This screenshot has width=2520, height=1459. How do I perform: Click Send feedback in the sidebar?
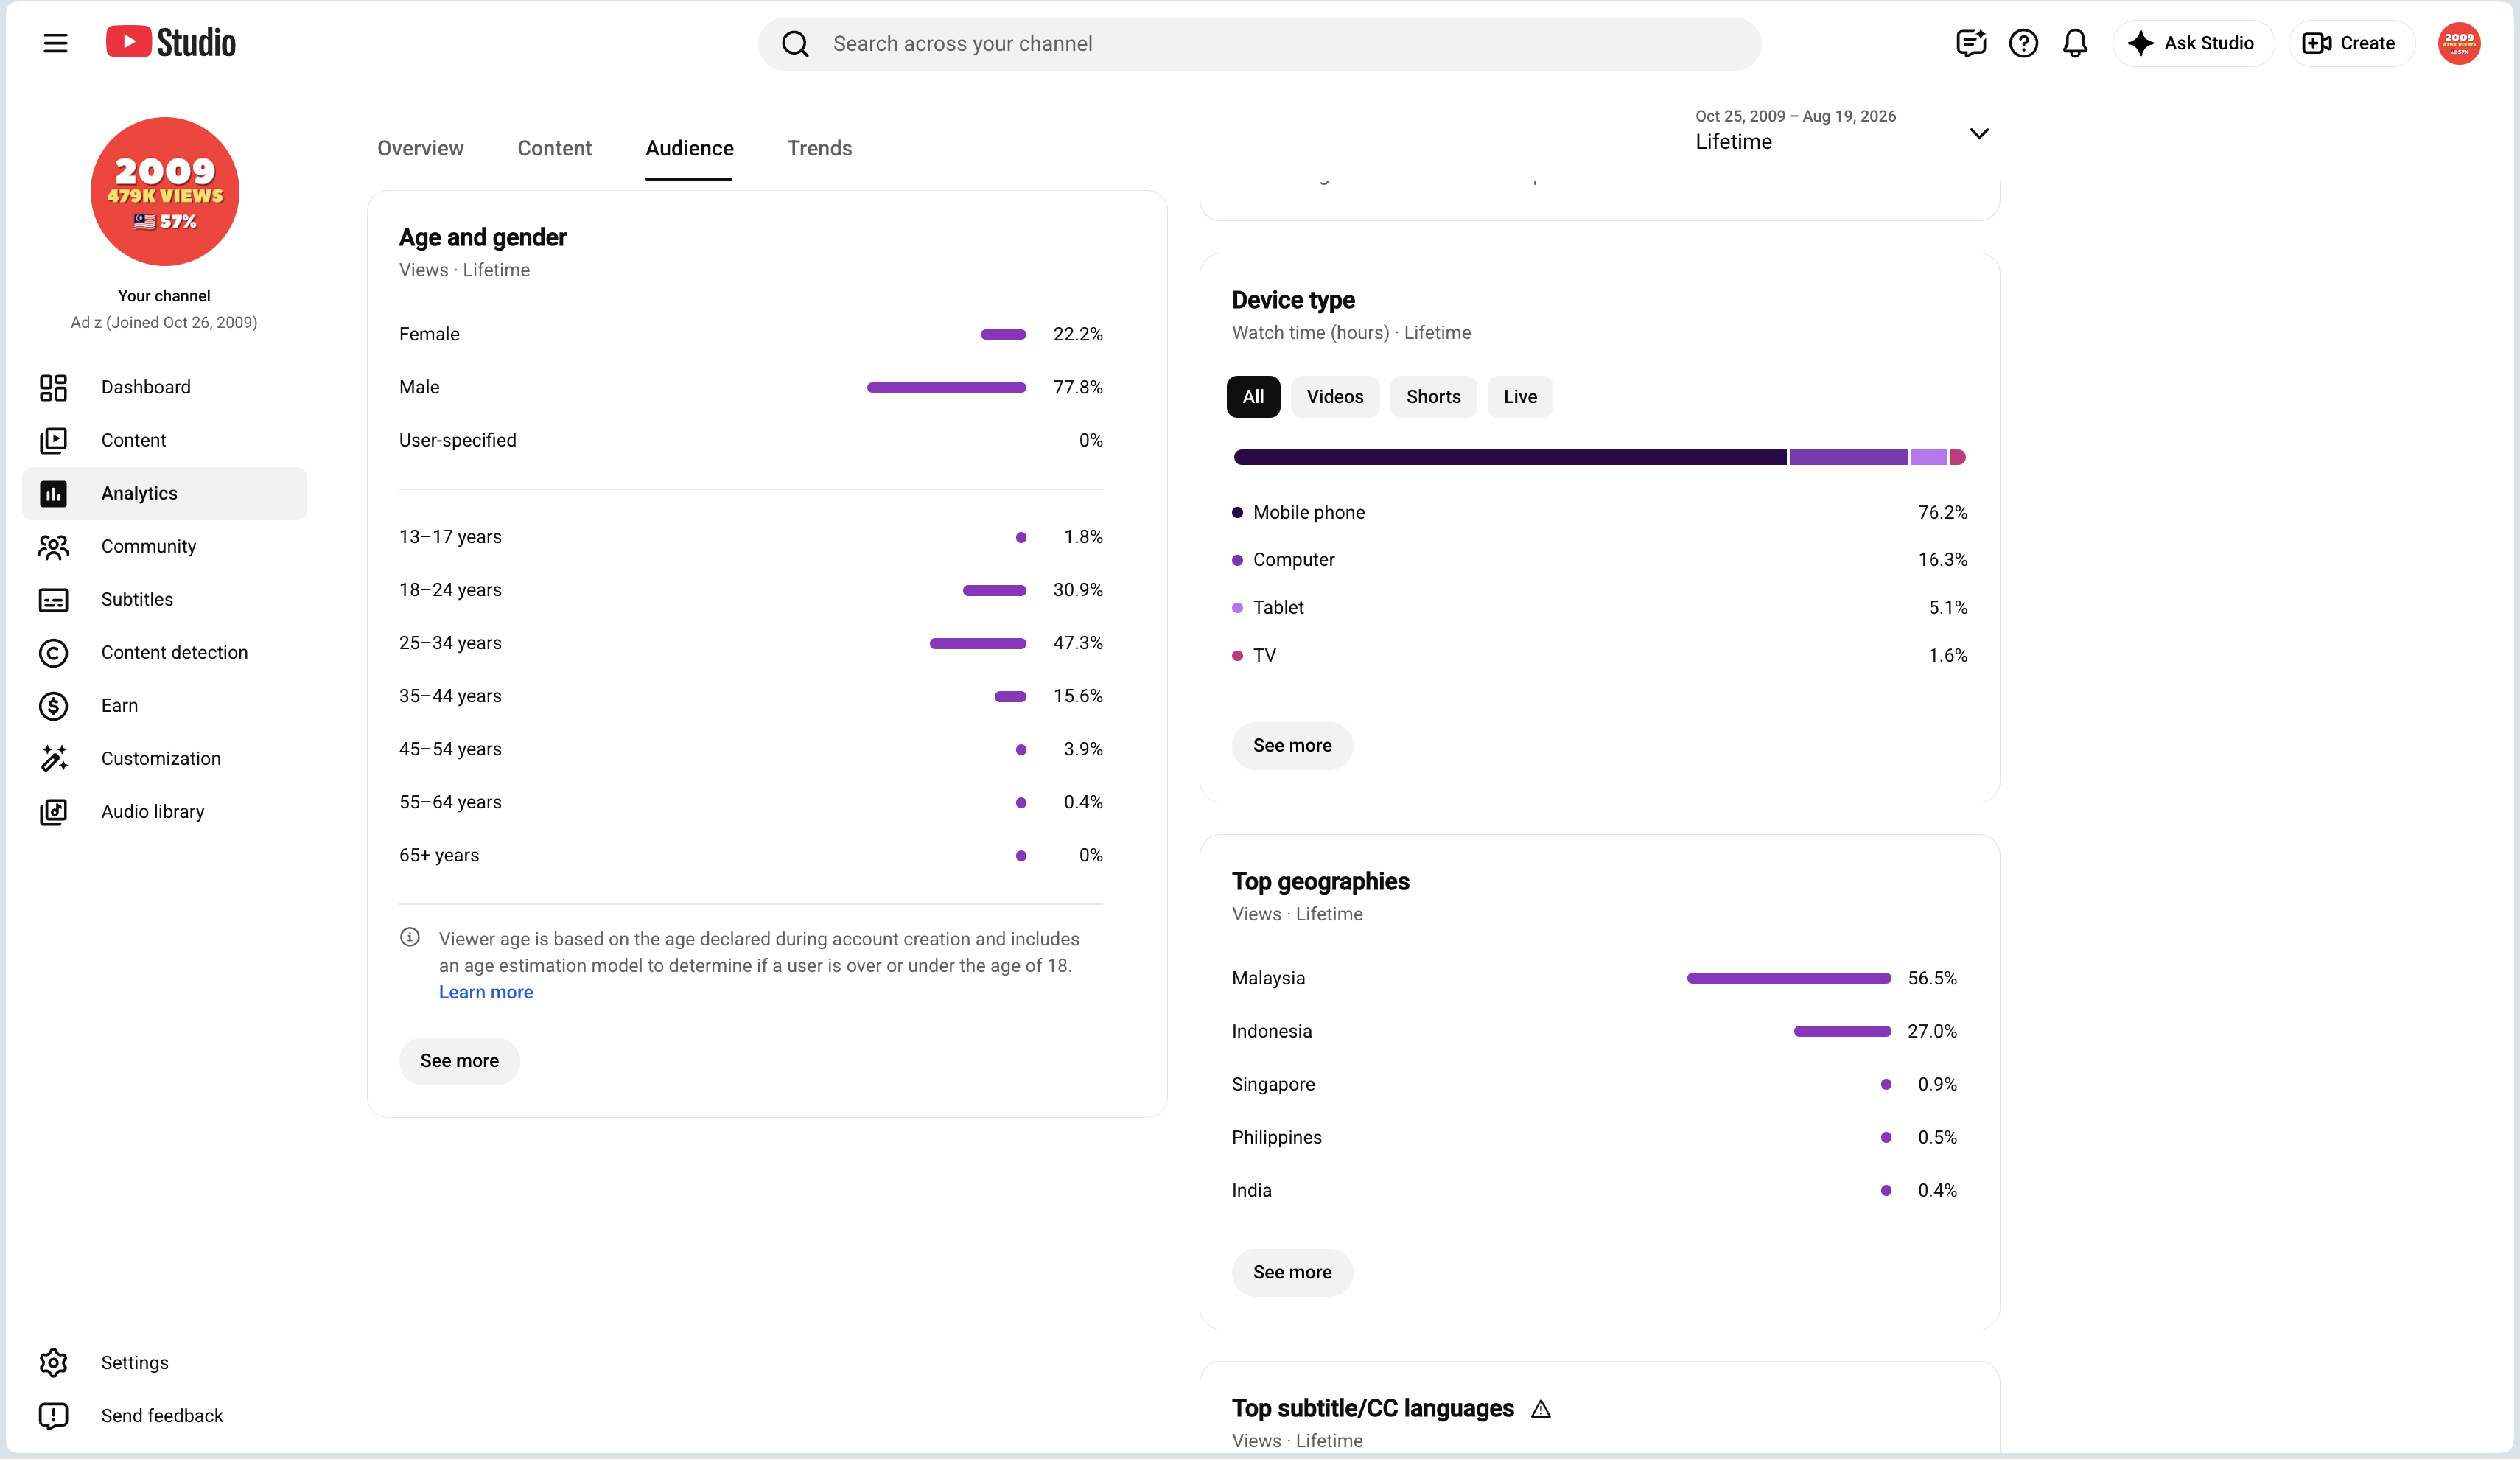tap(165, 1416)
